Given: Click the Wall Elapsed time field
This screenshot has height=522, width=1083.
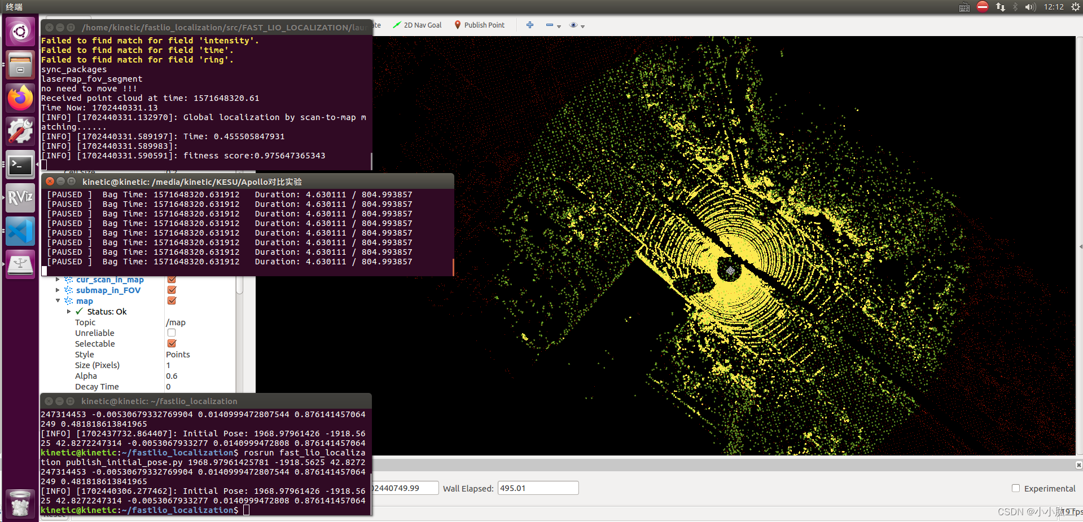Looking at the screenshot, I should [537, 488].
